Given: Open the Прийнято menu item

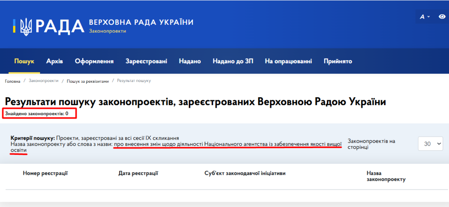Looking at the screenshot, I should [x=338, y=61].
